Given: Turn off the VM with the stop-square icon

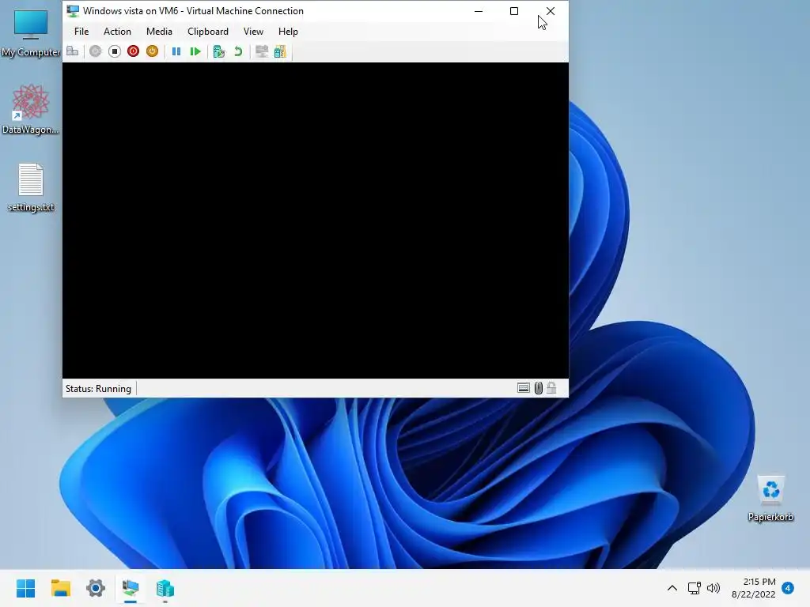Looking at the screenshot, I should click(x=115, y=51).
